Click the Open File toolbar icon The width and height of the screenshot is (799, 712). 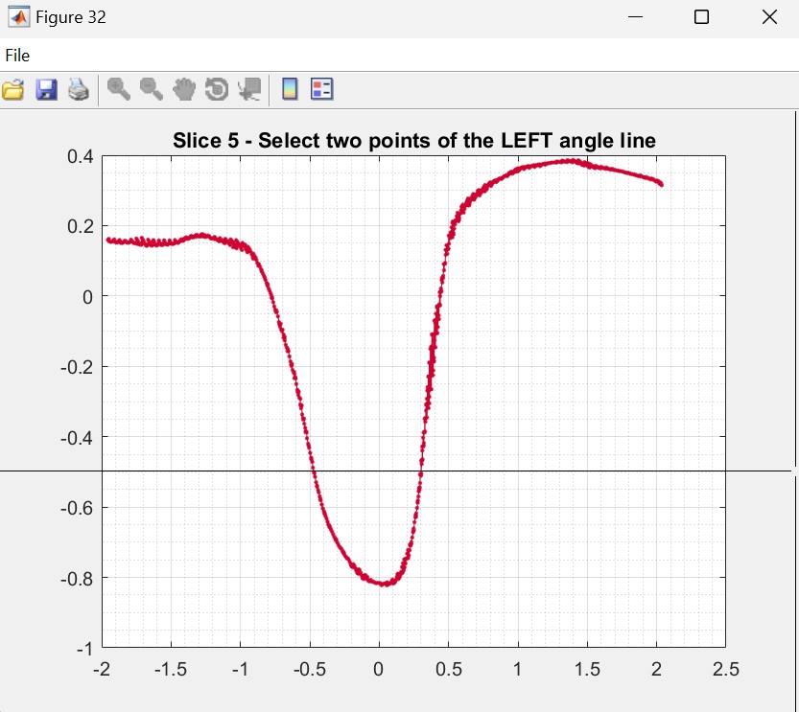[x=13, y=90]
